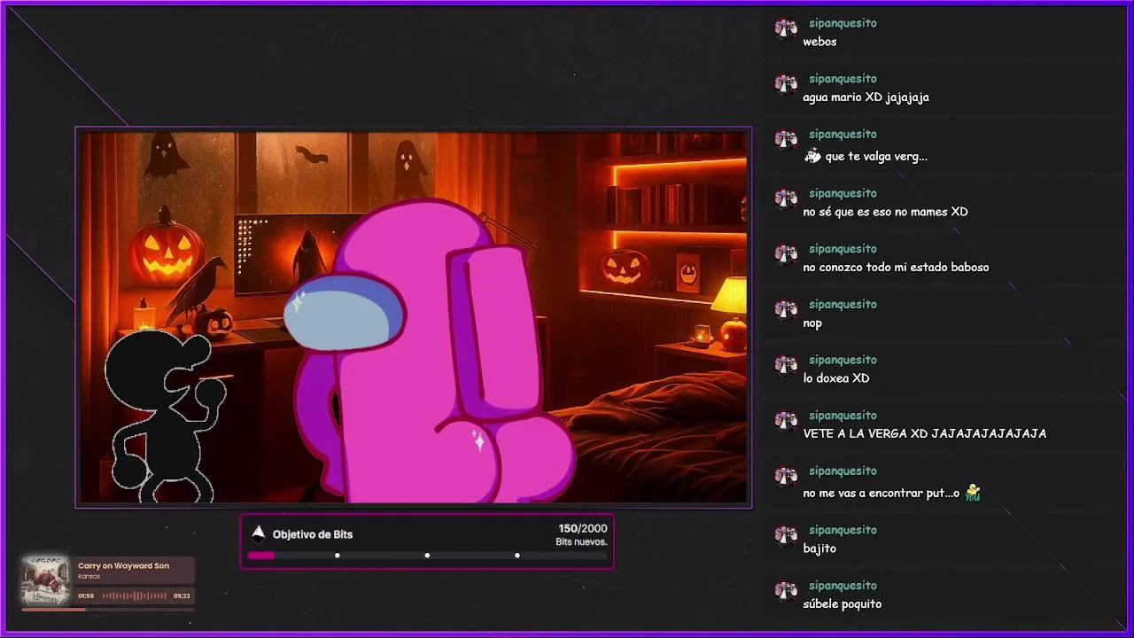Click the emote before 'que te valga verg...'
Image resolution: width=1134 pixels, height=638 pixels.
pos(812,156)
